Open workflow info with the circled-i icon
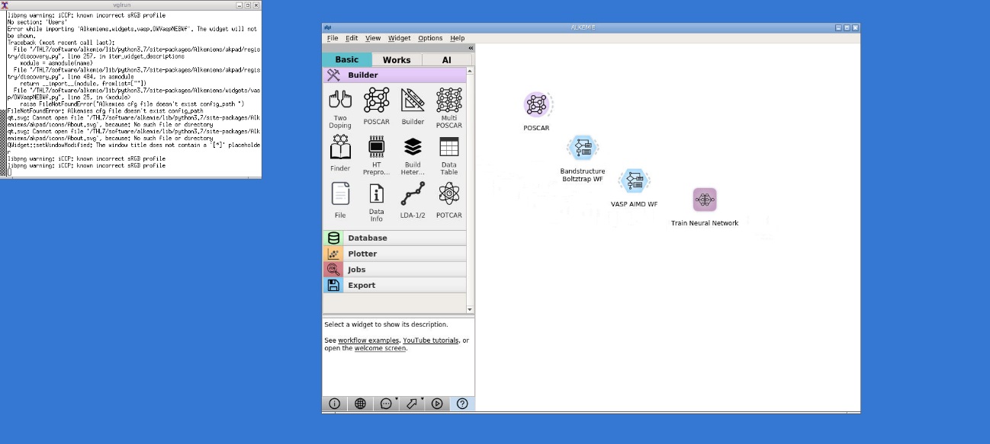Viewport: 990px width, 444px height. pyautogui.click(x=334, y=404)
